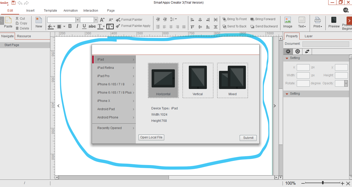This screenshot has width=352, height=187.
Task: Copy the selected object
Action: [21, 23]
